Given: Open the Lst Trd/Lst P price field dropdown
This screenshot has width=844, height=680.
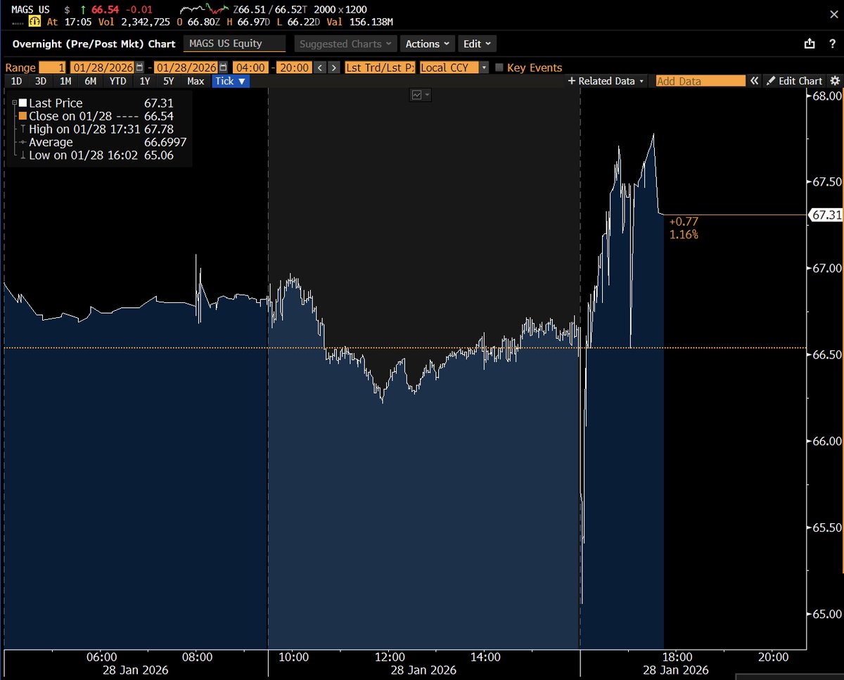Looking at the screenshot, I should click(x=381, y=68).
